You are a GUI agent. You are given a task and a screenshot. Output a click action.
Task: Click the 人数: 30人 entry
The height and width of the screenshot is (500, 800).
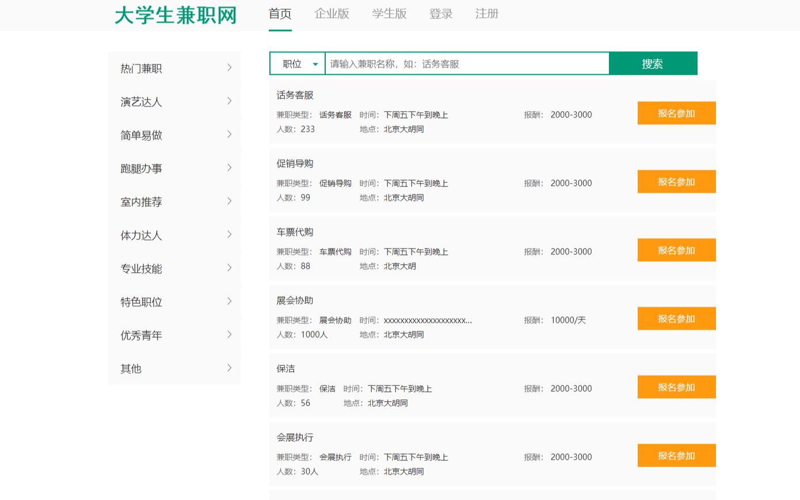(298, 471)
